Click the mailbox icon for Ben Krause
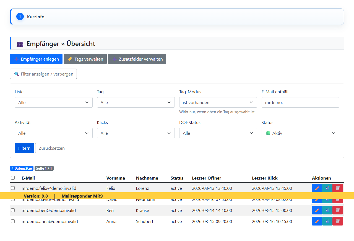 click(327, 210)
